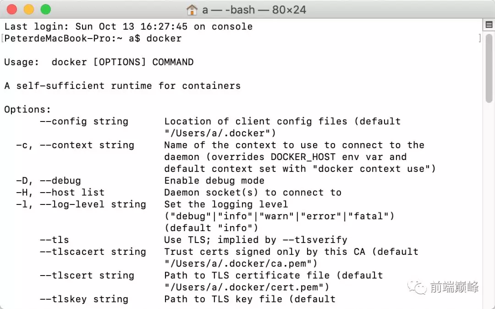Click the "Last login" line of text
This screenshot has width=495, height=309.
tap(128, 27)
